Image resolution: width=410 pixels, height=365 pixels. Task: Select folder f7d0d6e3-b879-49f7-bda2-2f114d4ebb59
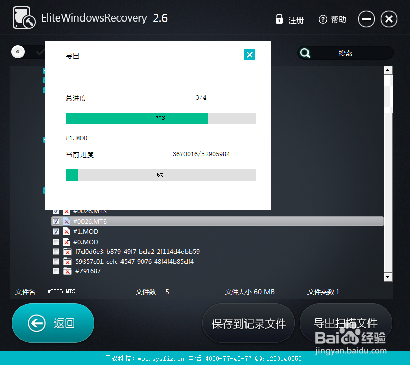pos(137,251)
